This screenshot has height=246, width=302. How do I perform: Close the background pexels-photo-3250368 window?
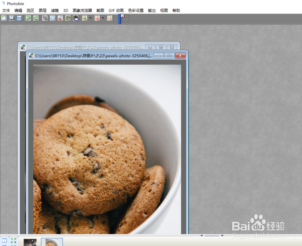(x=172, y=47)
